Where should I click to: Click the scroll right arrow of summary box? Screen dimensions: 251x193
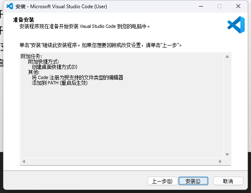(220, 161)
